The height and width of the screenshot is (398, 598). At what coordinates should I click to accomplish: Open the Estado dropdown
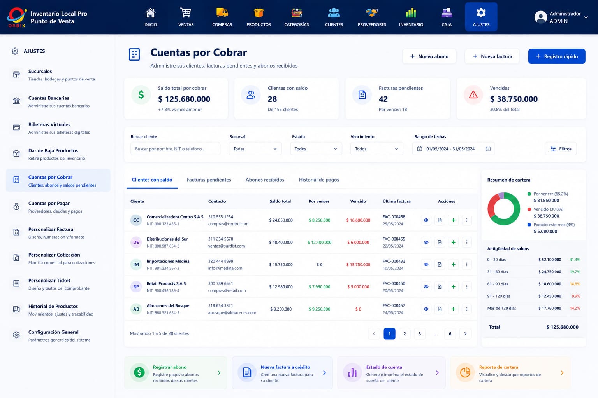coord(316,149)
